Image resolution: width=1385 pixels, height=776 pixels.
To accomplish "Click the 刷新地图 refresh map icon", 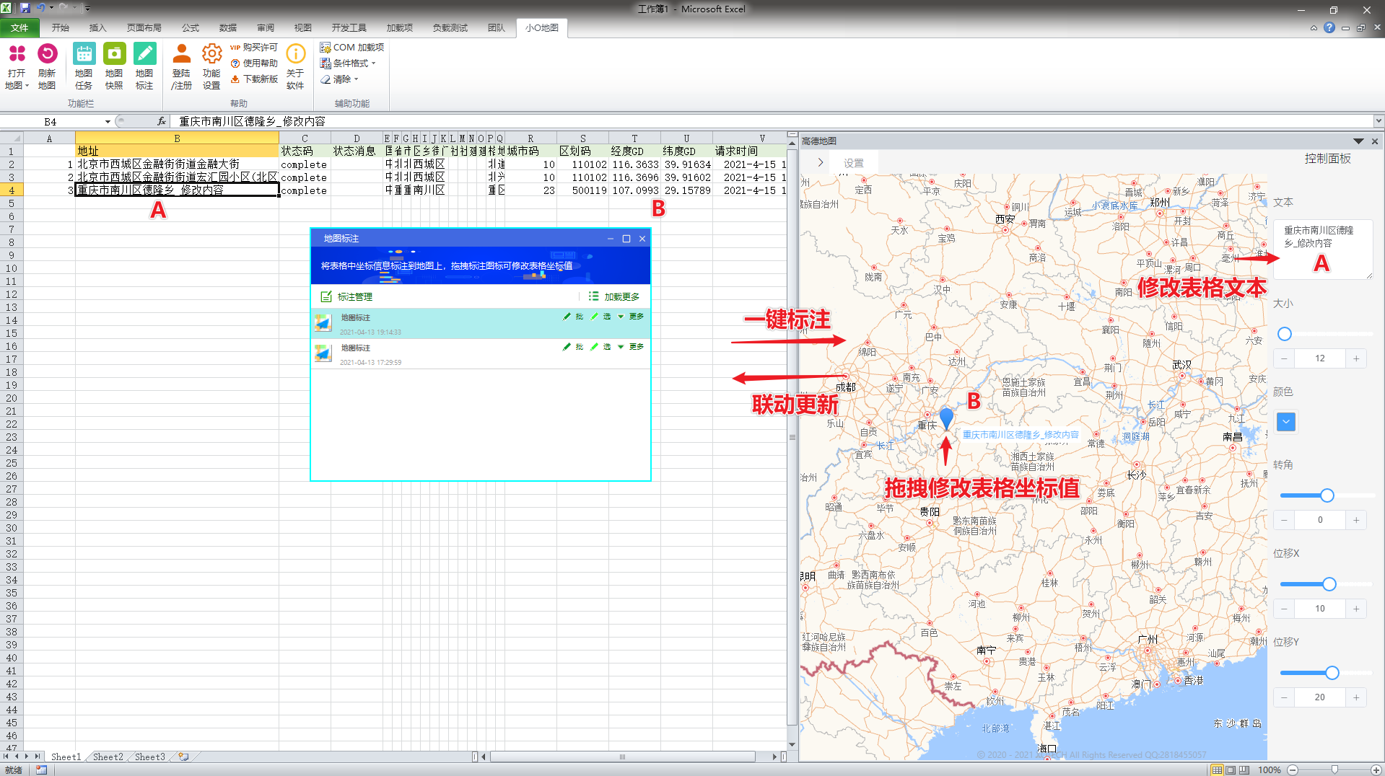I will coord(47,55).
